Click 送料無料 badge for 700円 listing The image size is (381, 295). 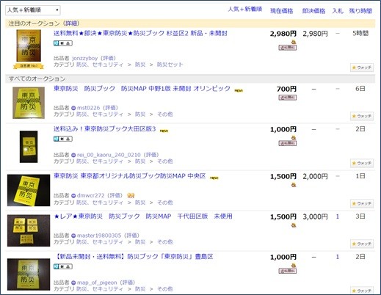click(288, 98)
